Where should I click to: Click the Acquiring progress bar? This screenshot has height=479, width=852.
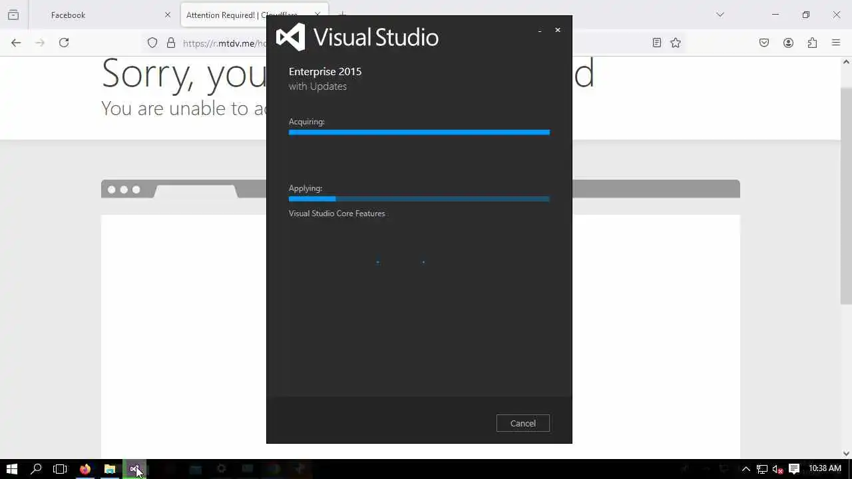click(x=419, y=132)
